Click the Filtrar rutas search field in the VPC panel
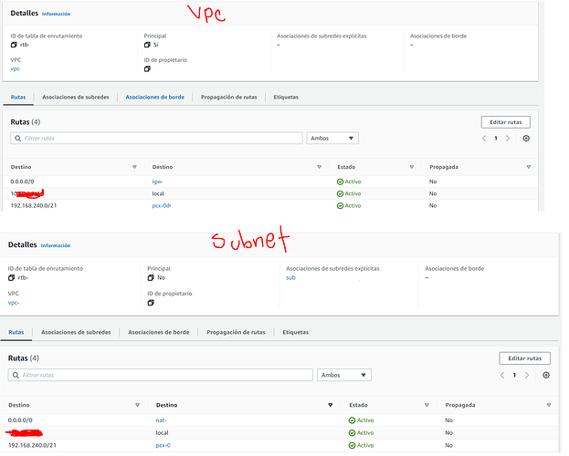This screenshot has width=569, height=456. 156,139
